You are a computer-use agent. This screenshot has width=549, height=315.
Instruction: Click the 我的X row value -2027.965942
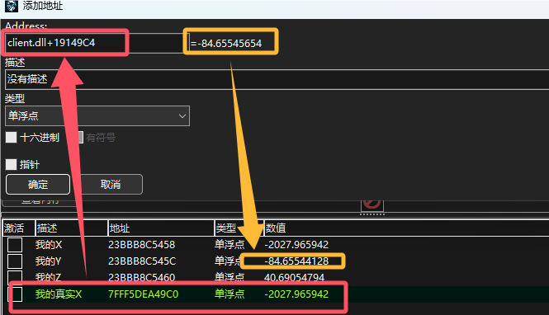[296, 244]
